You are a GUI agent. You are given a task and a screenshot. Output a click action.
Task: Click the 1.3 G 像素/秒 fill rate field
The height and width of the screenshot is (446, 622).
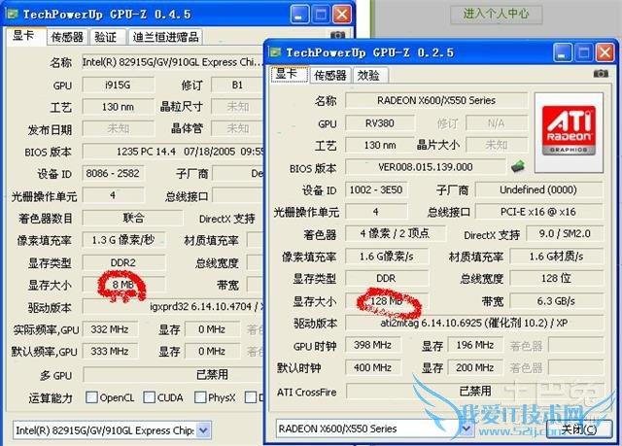coord(123,240)
